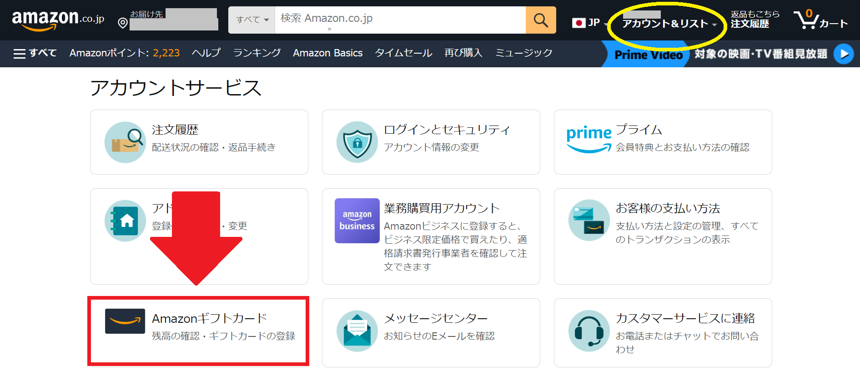Click the 検索 Amazon.co.jp search field
Image resolution: width=860 pixels, height=371 pixels.
click(400, 20)
